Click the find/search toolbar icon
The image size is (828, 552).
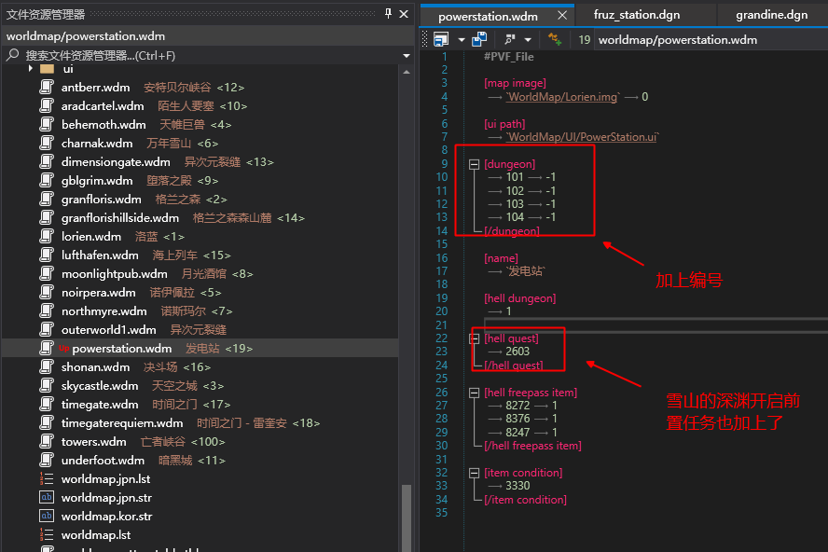(x=510, y=39)
